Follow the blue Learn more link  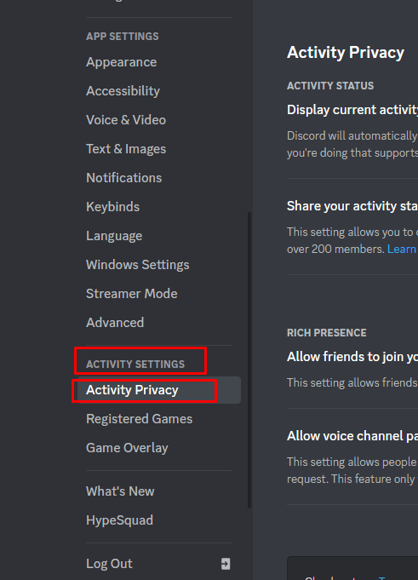[x=402, y=249]
